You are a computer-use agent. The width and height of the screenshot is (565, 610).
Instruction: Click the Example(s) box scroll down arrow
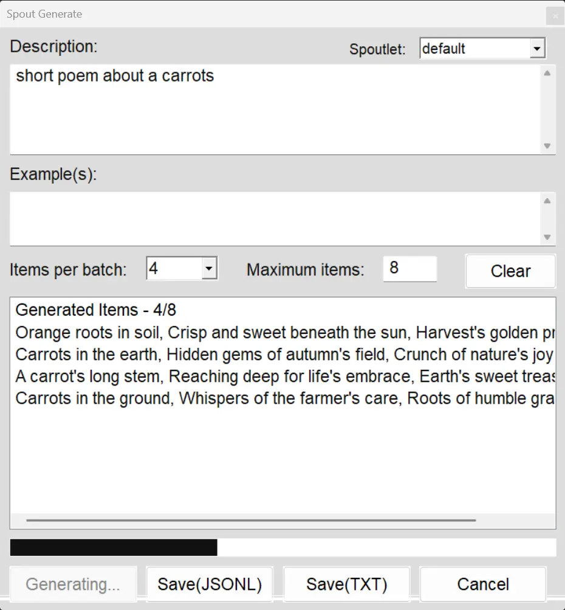[547, 237]
